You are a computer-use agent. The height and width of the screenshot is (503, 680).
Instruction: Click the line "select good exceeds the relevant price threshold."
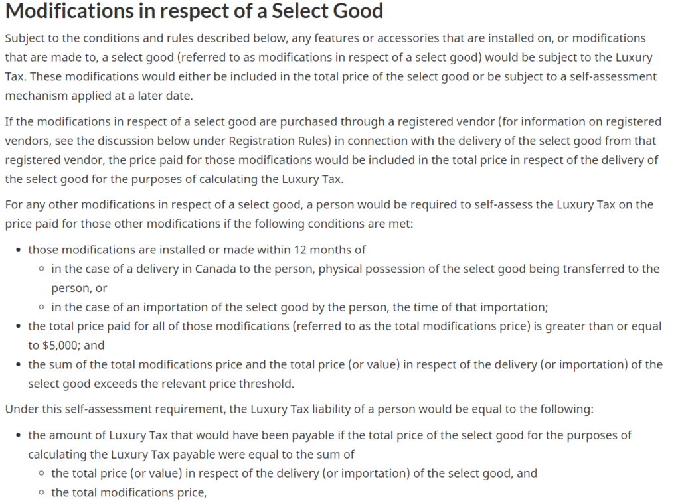coord(160,384)
